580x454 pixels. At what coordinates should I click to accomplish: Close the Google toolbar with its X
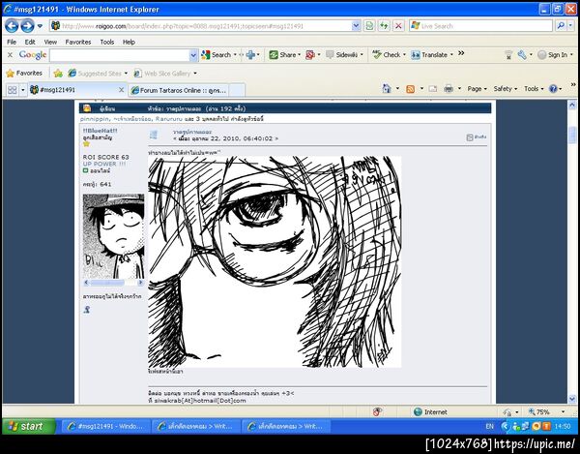point(10,55)
